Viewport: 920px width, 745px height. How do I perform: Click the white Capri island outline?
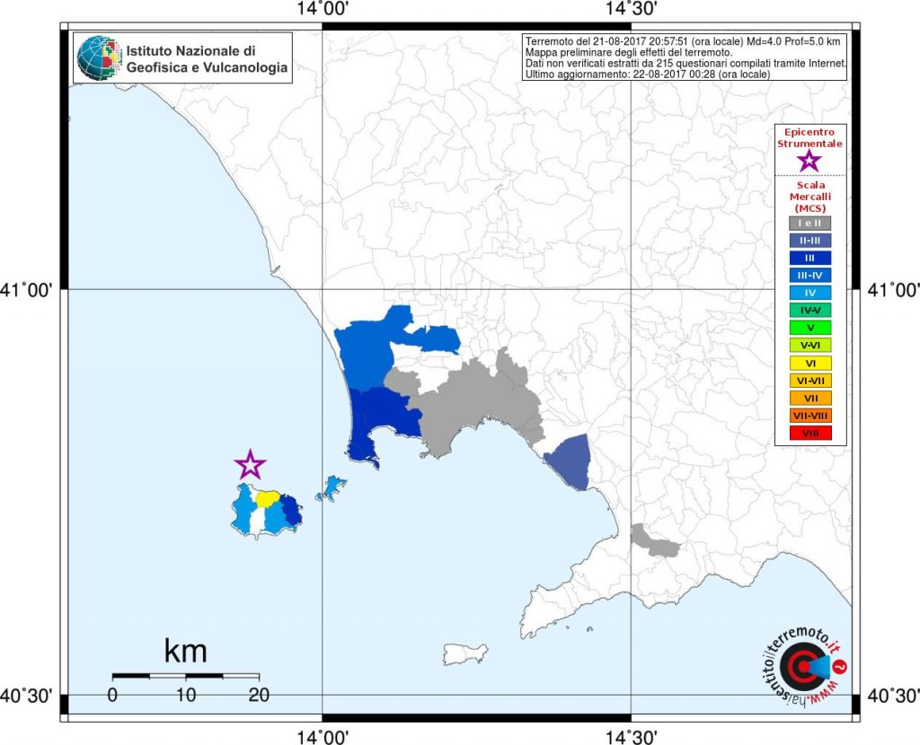pos(465,653)
